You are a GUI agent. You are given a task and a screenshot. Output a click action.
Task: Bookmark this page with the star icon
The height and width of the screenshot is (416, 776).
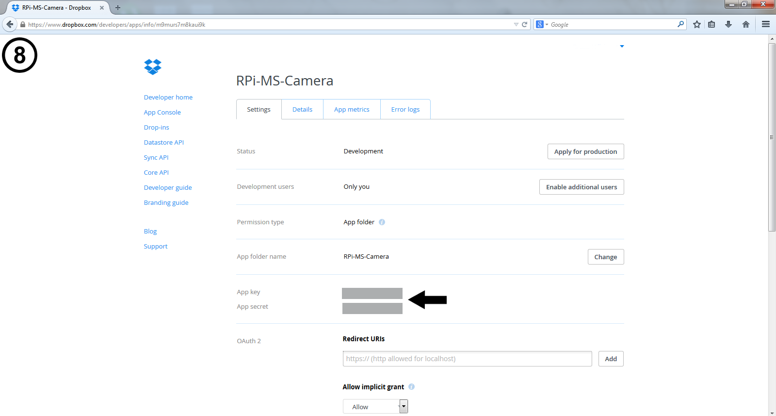(697, 24)
